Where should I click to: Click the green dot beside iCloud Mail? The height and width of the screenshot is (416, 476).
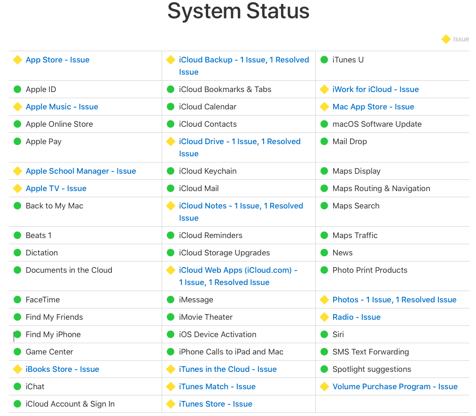pyautogui.click(x=171, y=188)
